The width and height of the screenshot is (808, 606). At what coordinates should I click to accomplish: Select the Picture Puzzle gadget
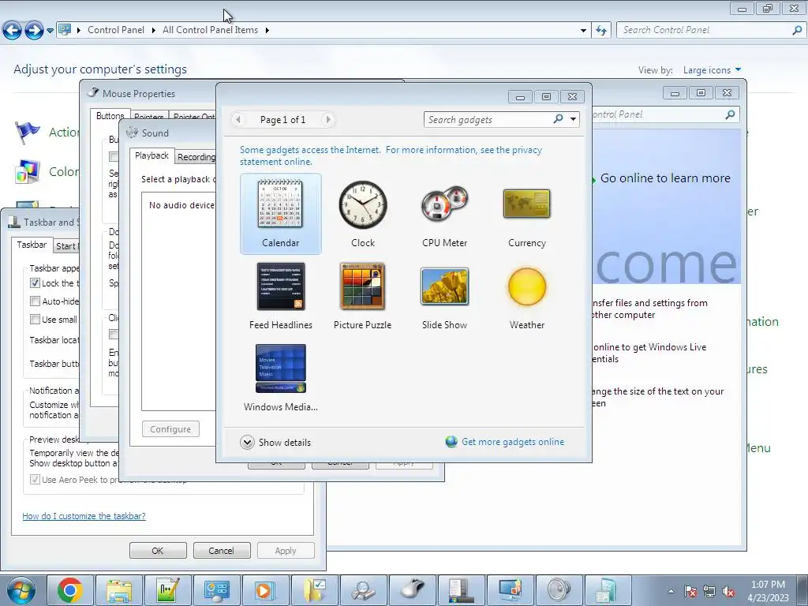362,296
